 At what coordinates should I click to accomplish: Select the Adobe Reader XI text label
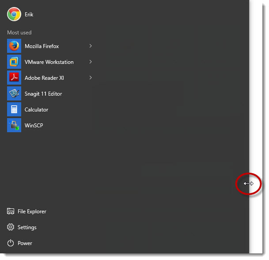tap(44, 78)
